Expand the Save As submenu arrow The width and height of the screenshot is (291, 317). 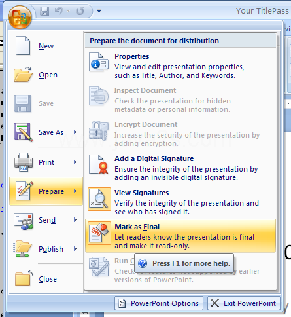pyautogui.click(x=75, y=132)
